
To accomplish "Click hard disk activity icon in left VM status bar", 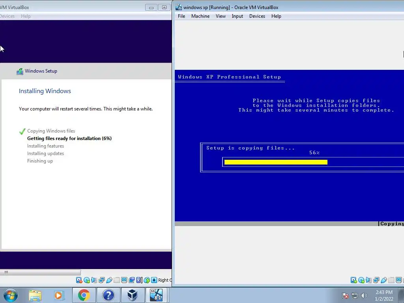I will (79, 280).
